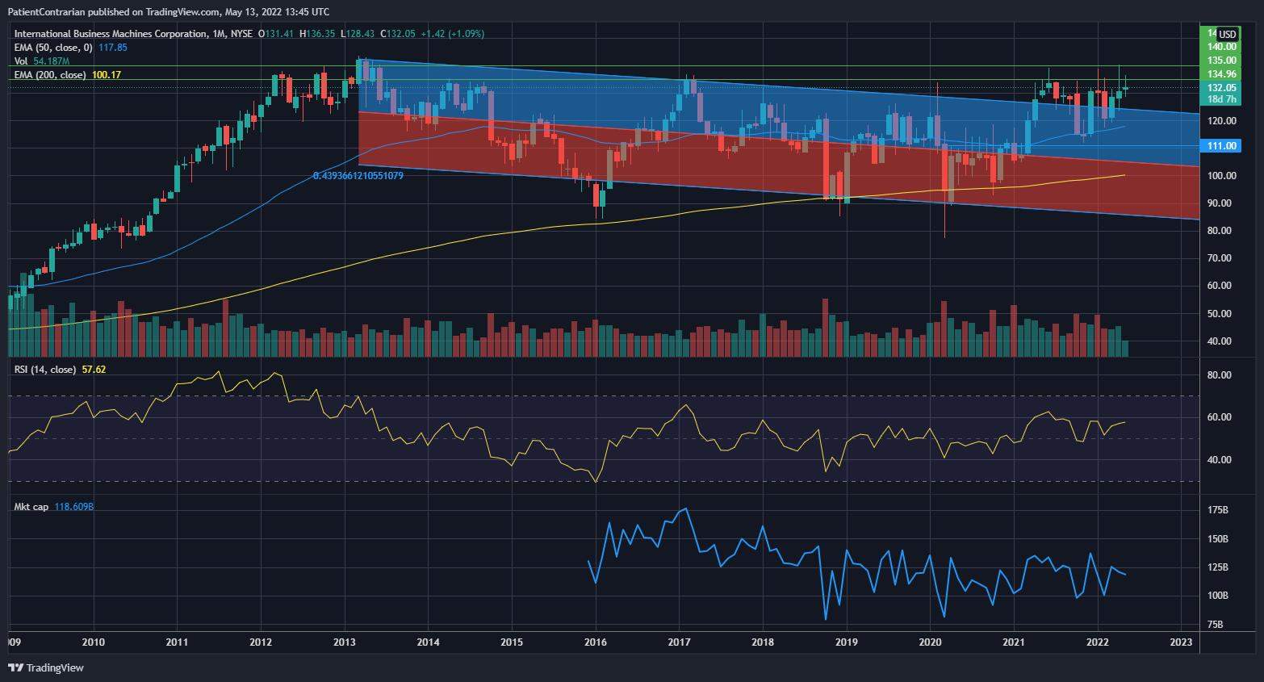Image resolution: width=1264 pixels, height=682 pixels.
Task: Click the 2016 year label on time axis
Action: 596,642
